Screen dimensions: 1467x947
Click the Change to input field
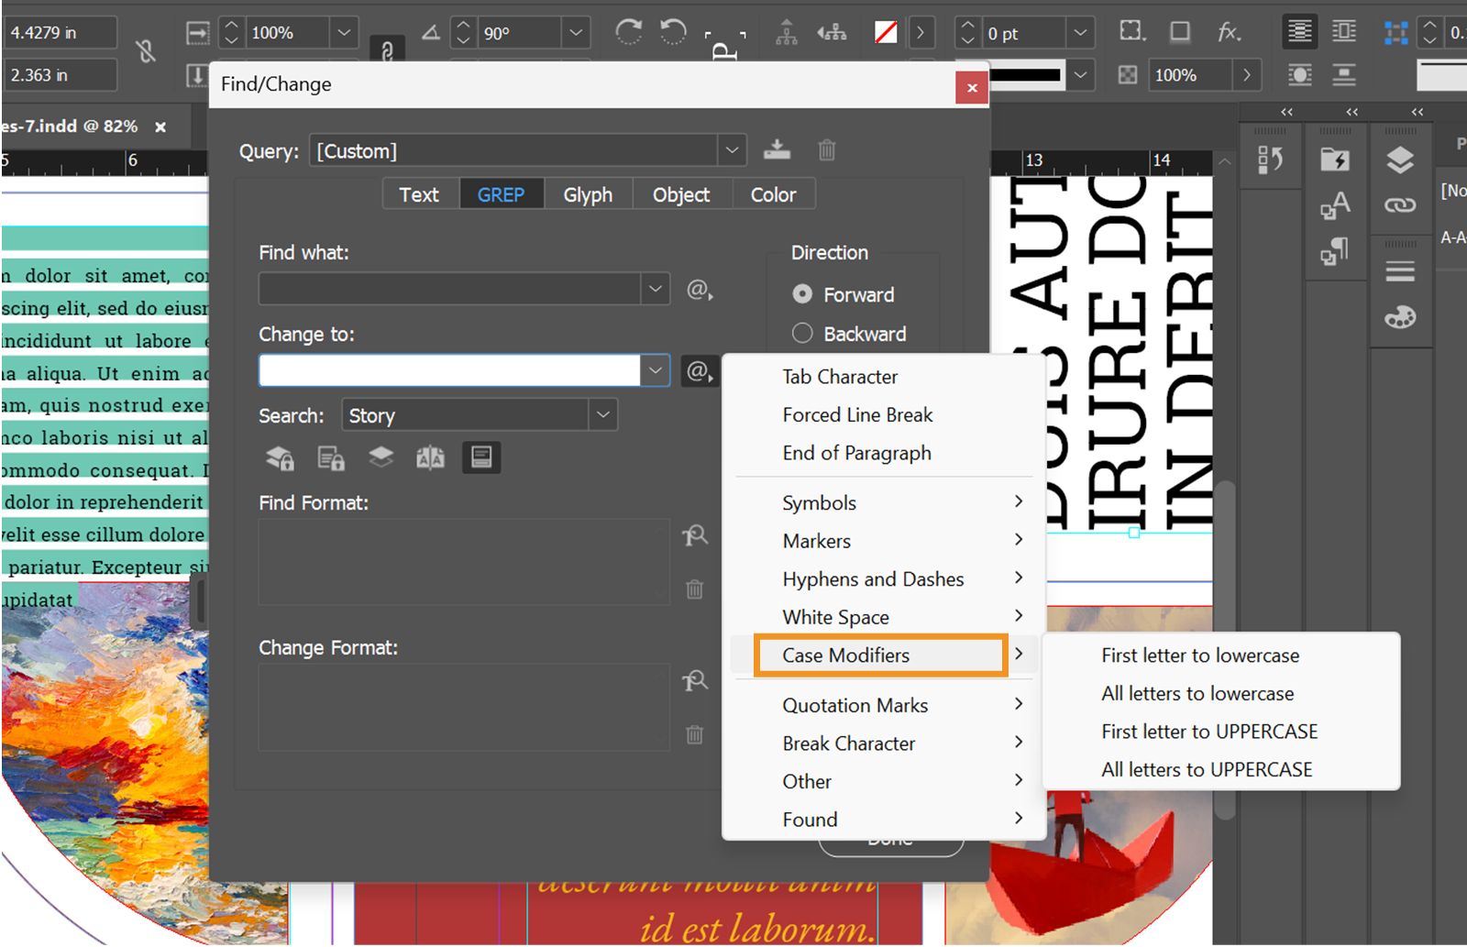450,370
